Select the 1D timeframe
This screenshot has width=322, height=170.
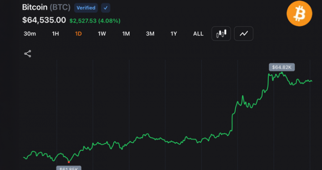click(78, 34)
